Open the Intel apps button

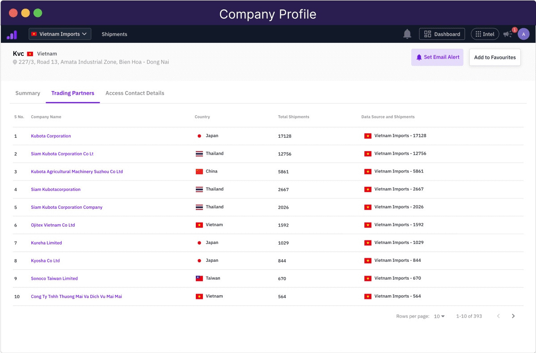tap(485, 34)
